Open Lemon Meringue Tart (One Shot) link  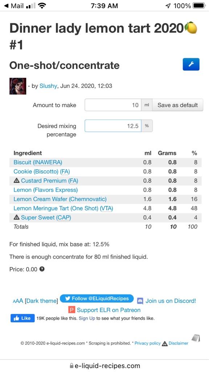(63, 209)
